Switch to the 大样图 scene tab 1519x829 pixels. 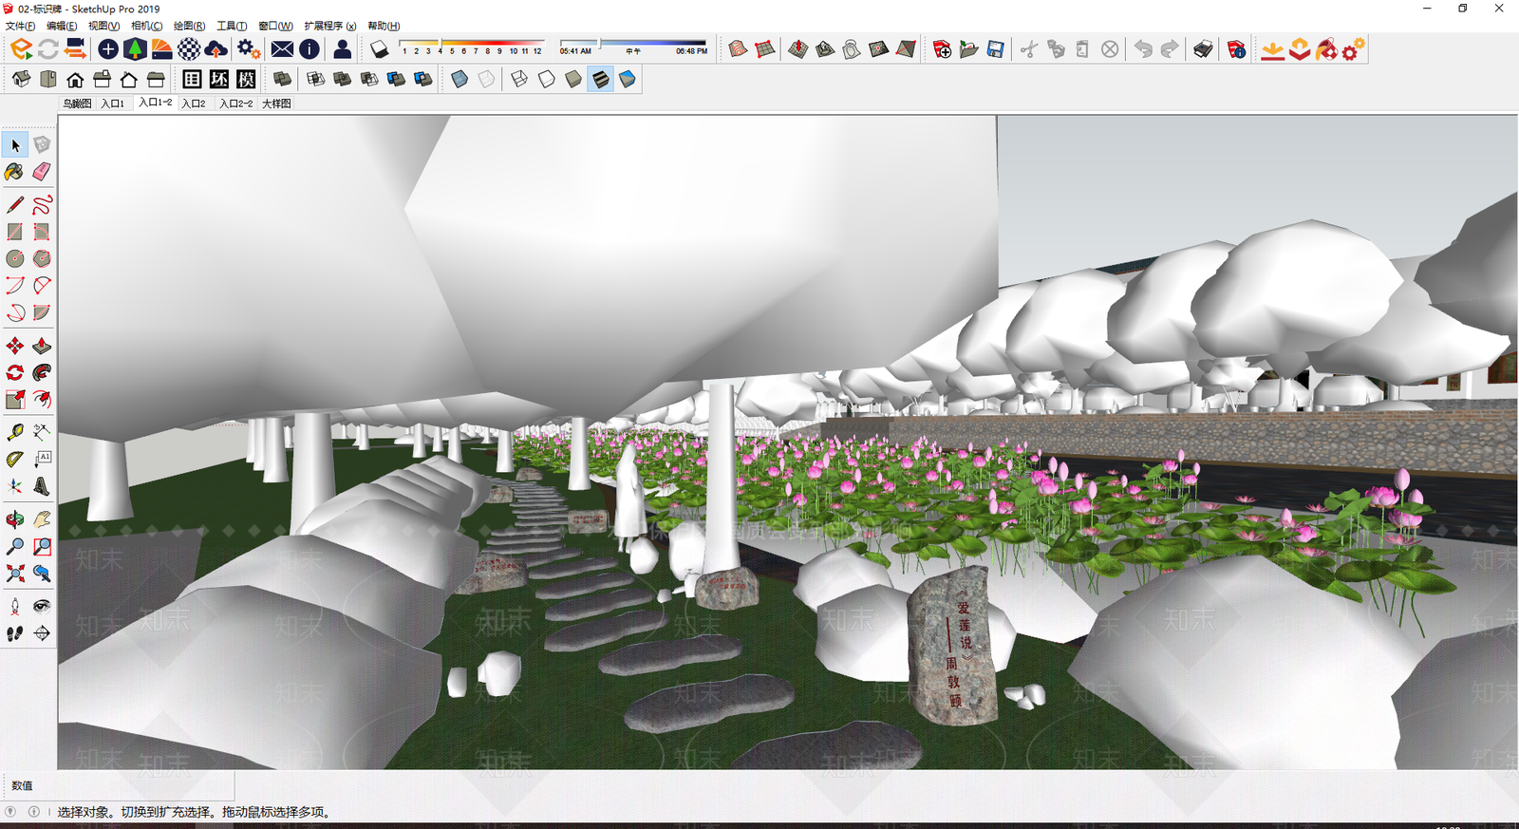[x=276, y=104]
